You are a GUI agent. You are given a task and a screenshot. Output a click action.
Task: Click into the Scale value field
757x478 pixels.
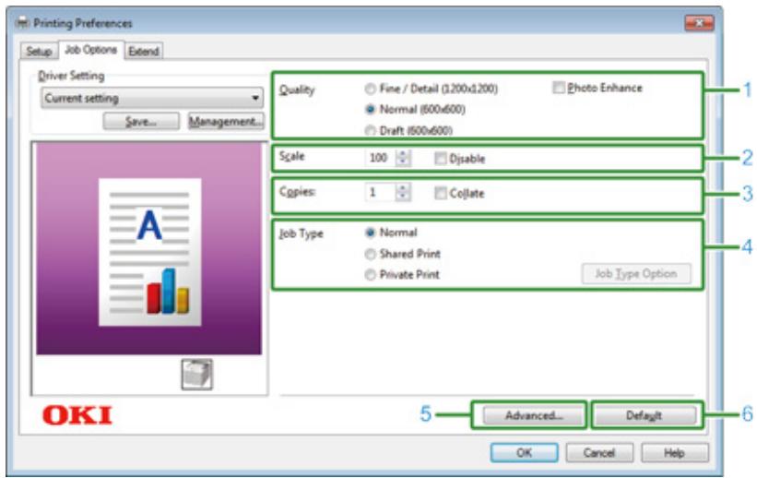pos(381,158)
